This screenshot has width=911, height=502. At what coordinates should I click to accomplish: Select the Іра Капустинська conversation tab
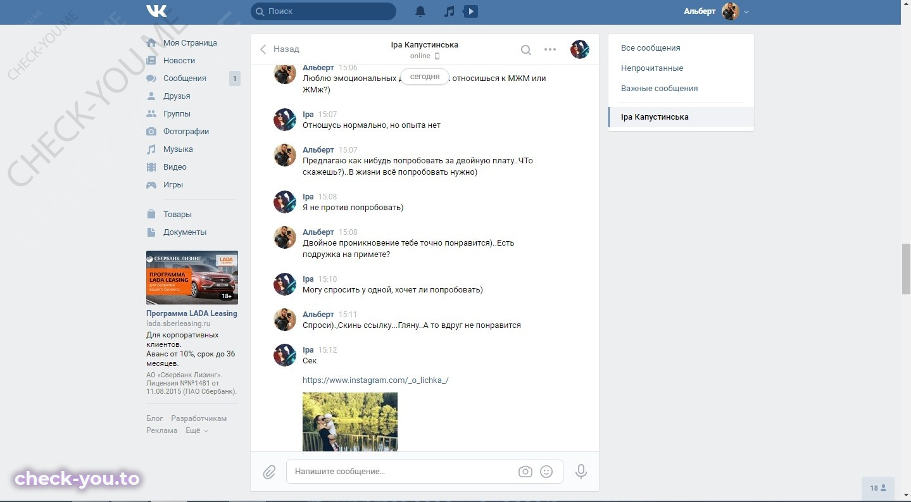click(681, 117)
